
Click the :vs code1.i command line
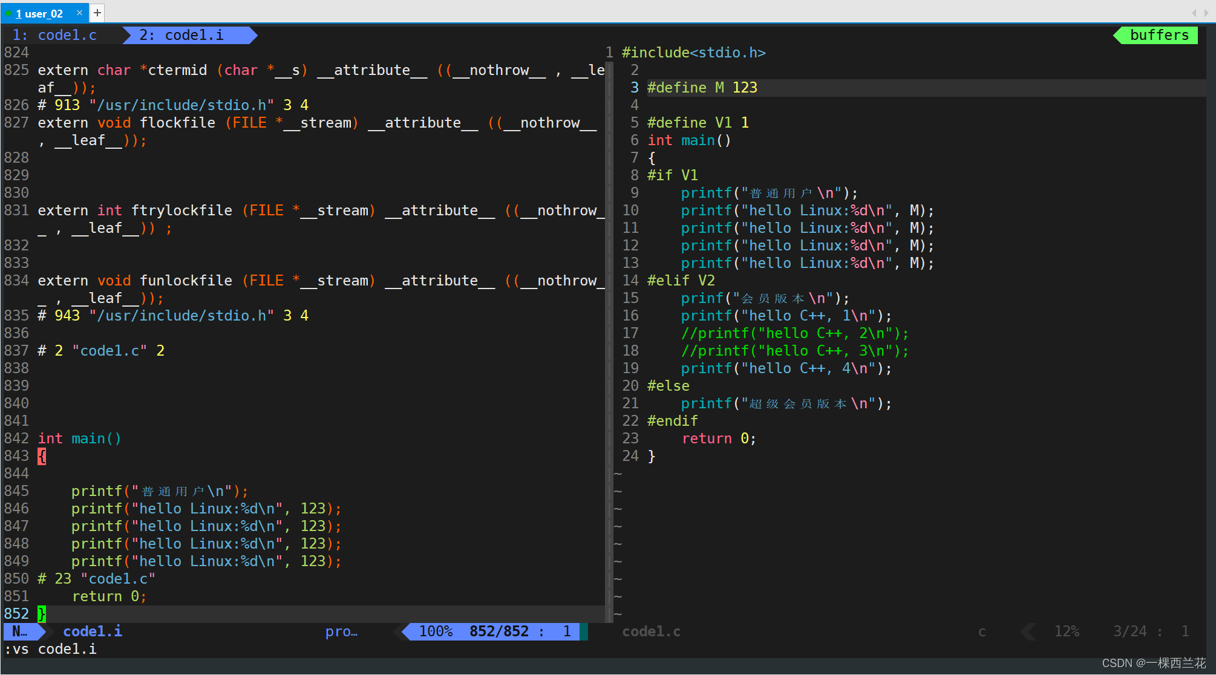[x=51, y=649]
